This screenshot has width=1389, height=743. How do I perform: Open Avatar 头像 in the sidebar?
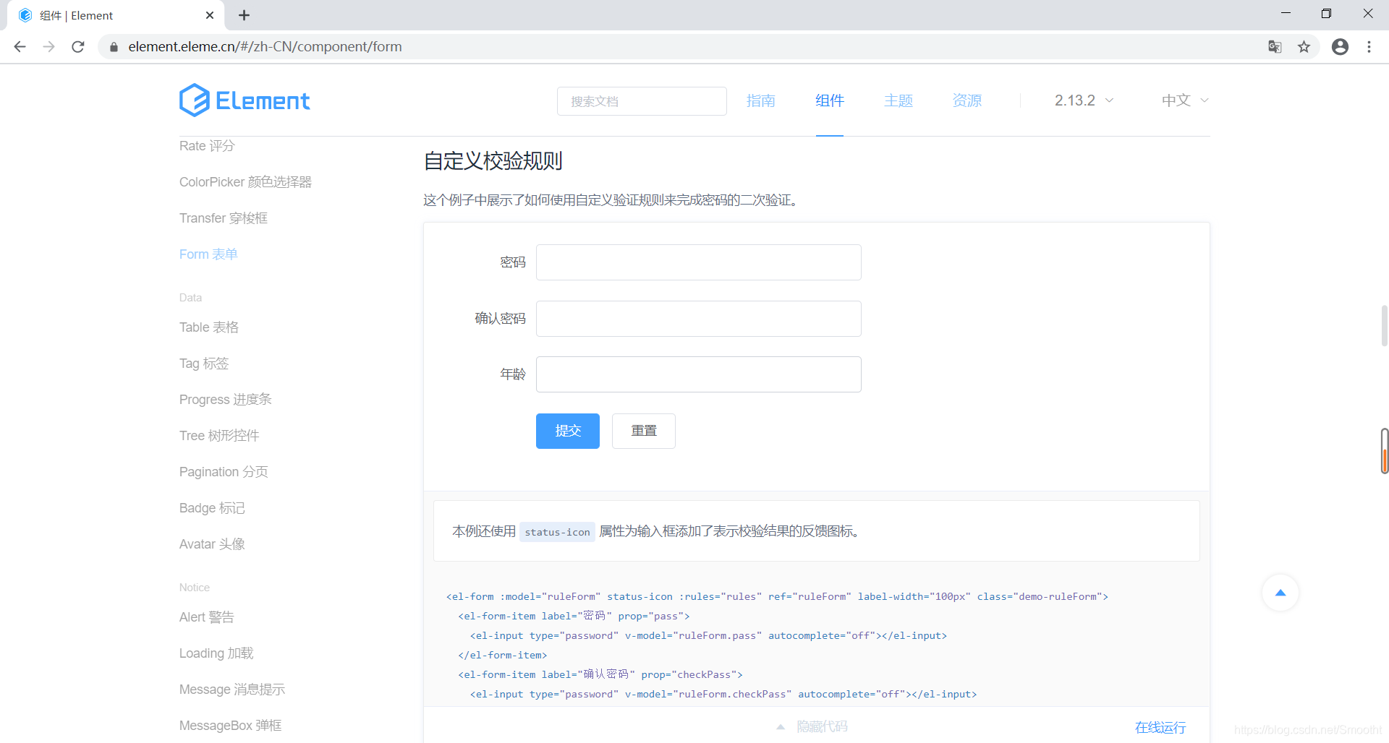tap(212, 544)
